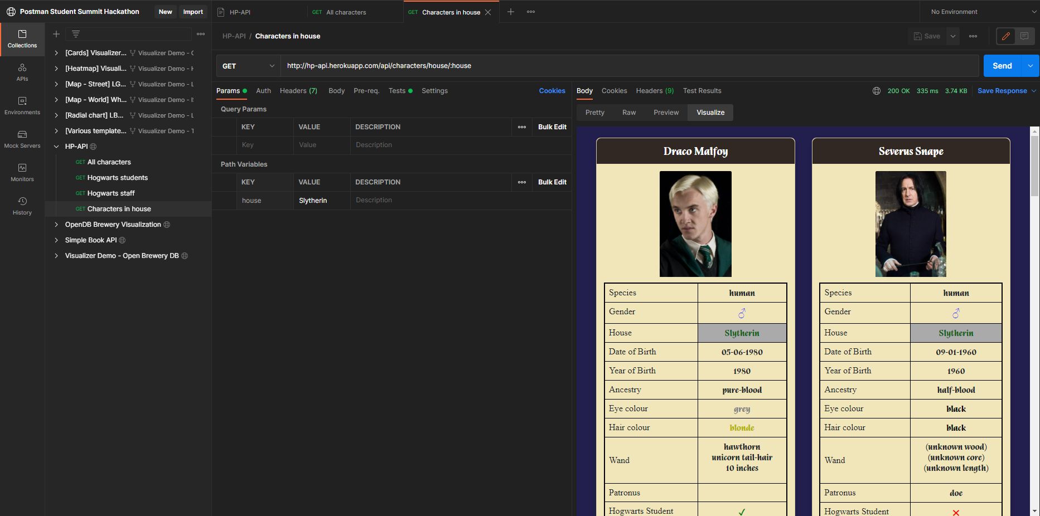The image size is (1040, 516).
Task: Expand the [Heatmap] Visualizer collection
Action: tap(56, 69)
